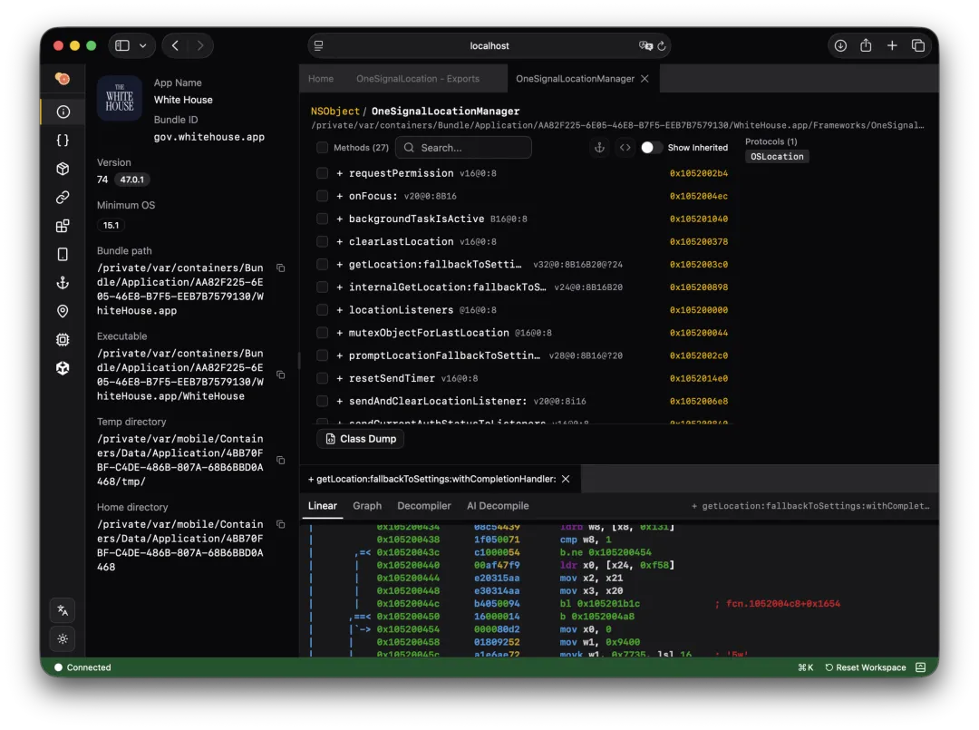Check the sendAndClearLocationListener: checkbox
The image size is (979, 730).
coord(322,401)
